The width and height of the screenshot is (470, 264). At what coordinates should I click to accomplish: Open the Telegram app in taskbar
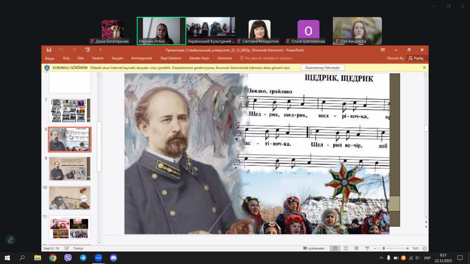[x=83, y=258]
